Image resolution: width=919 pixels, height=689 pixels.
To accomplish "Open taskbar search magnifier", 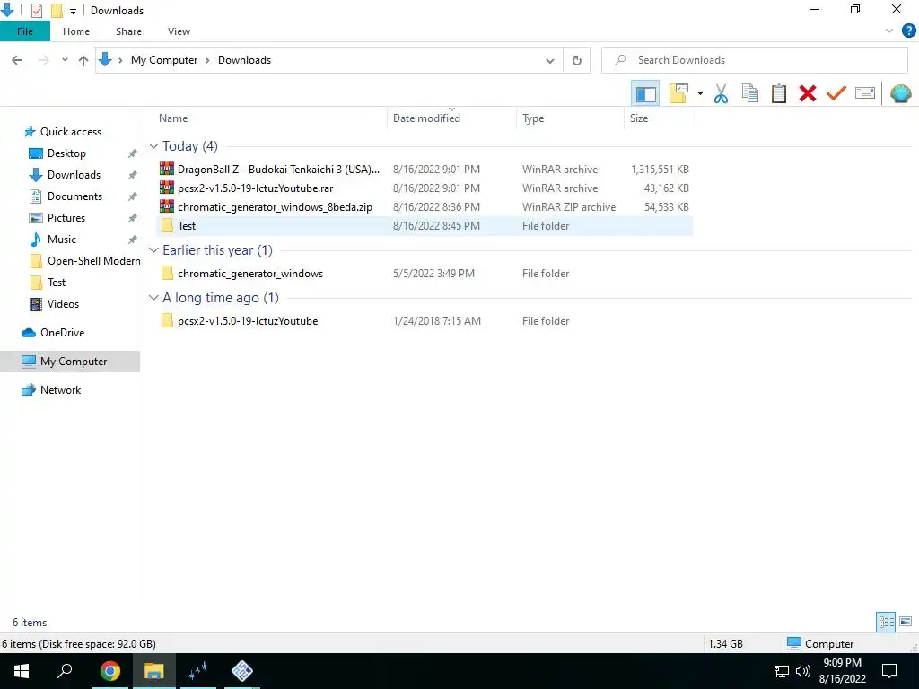I will pos(65,671).
